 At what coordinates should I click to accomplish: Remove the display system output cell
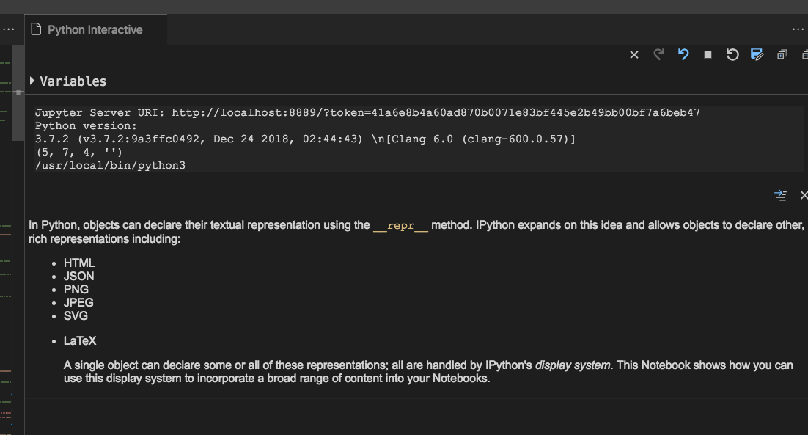tap(804, 195)
